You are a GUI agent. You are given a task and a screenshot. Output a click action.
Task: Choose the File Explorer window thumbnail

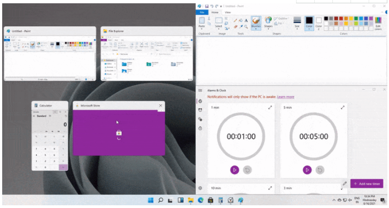pos(146,54)
